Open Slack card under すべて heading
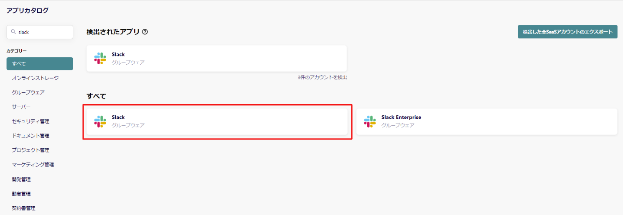Viewport: 623px width, 215px height. click(x=217, y=121)
